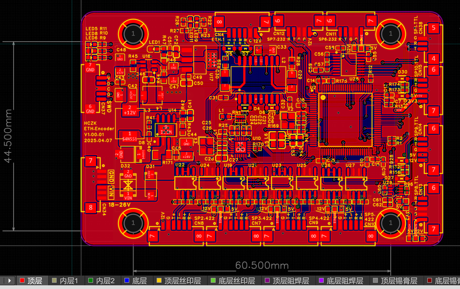Select the 底层阻焊层 layer tab
The width and height of the screenshot is (460, 289).
pyautogui.click(x=341, y=280)
